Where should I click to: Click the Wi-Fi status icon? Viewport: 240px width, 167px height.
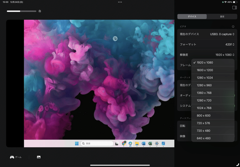click(226, 2)
